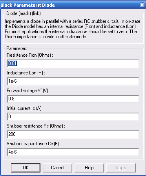Click the Block Parameters: Diode title bar
This screenshot has width=146, height=176.
(x=70, y=5)
